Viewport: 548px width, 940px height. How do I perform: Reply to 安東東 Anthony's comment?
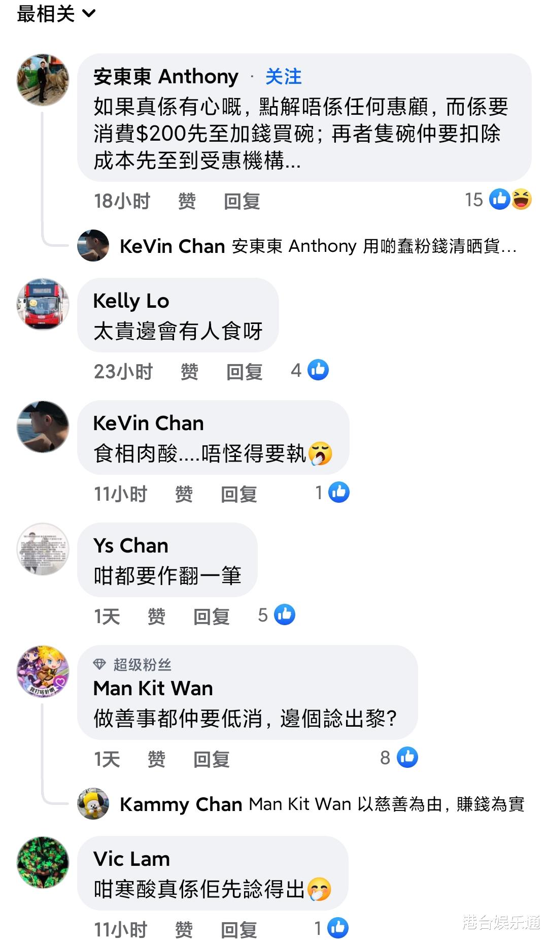[x=242, y=202]
